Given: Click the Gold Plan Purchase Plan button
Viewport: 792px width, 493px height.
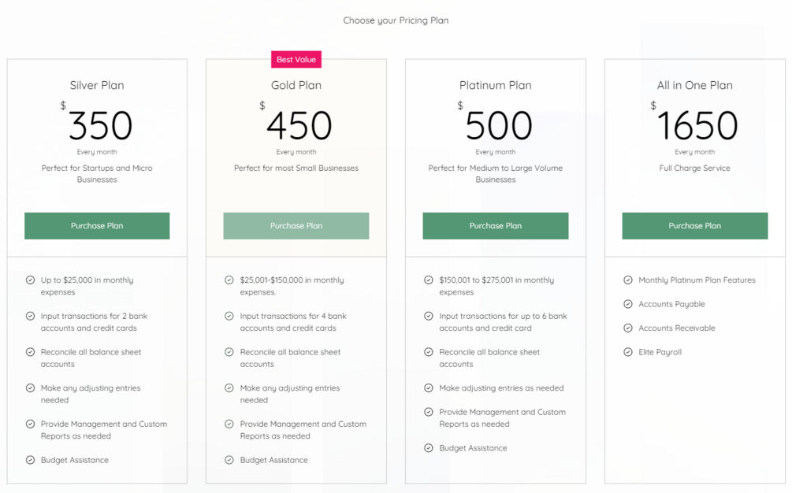Looking at the screenshot, I should point(296,226).
